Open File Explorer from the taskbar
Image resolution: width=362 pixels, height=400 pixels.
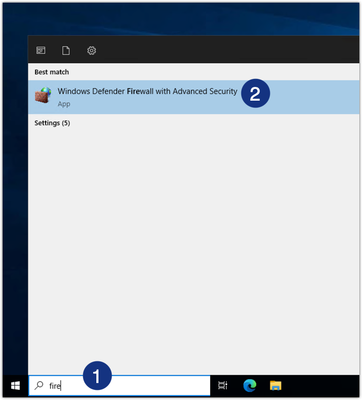275,385
